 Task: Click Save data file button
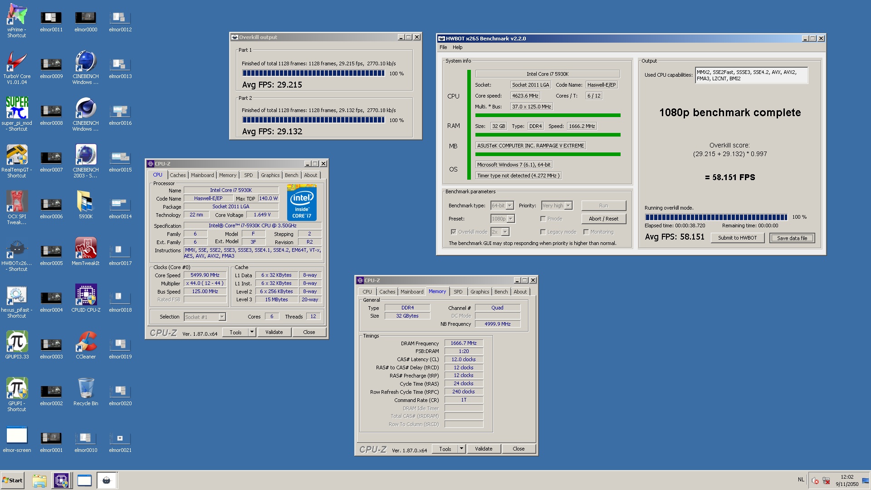[x=792, y=238]
